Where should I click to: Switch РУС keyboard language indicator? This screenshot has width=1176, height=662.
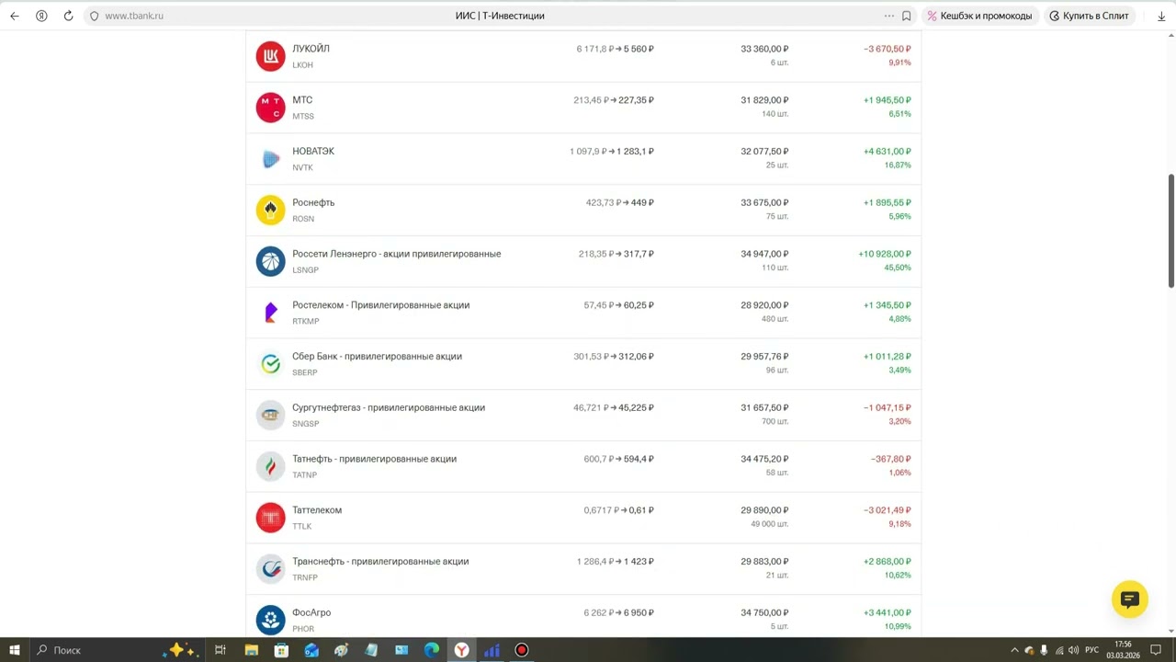(x=1092, y=650)
